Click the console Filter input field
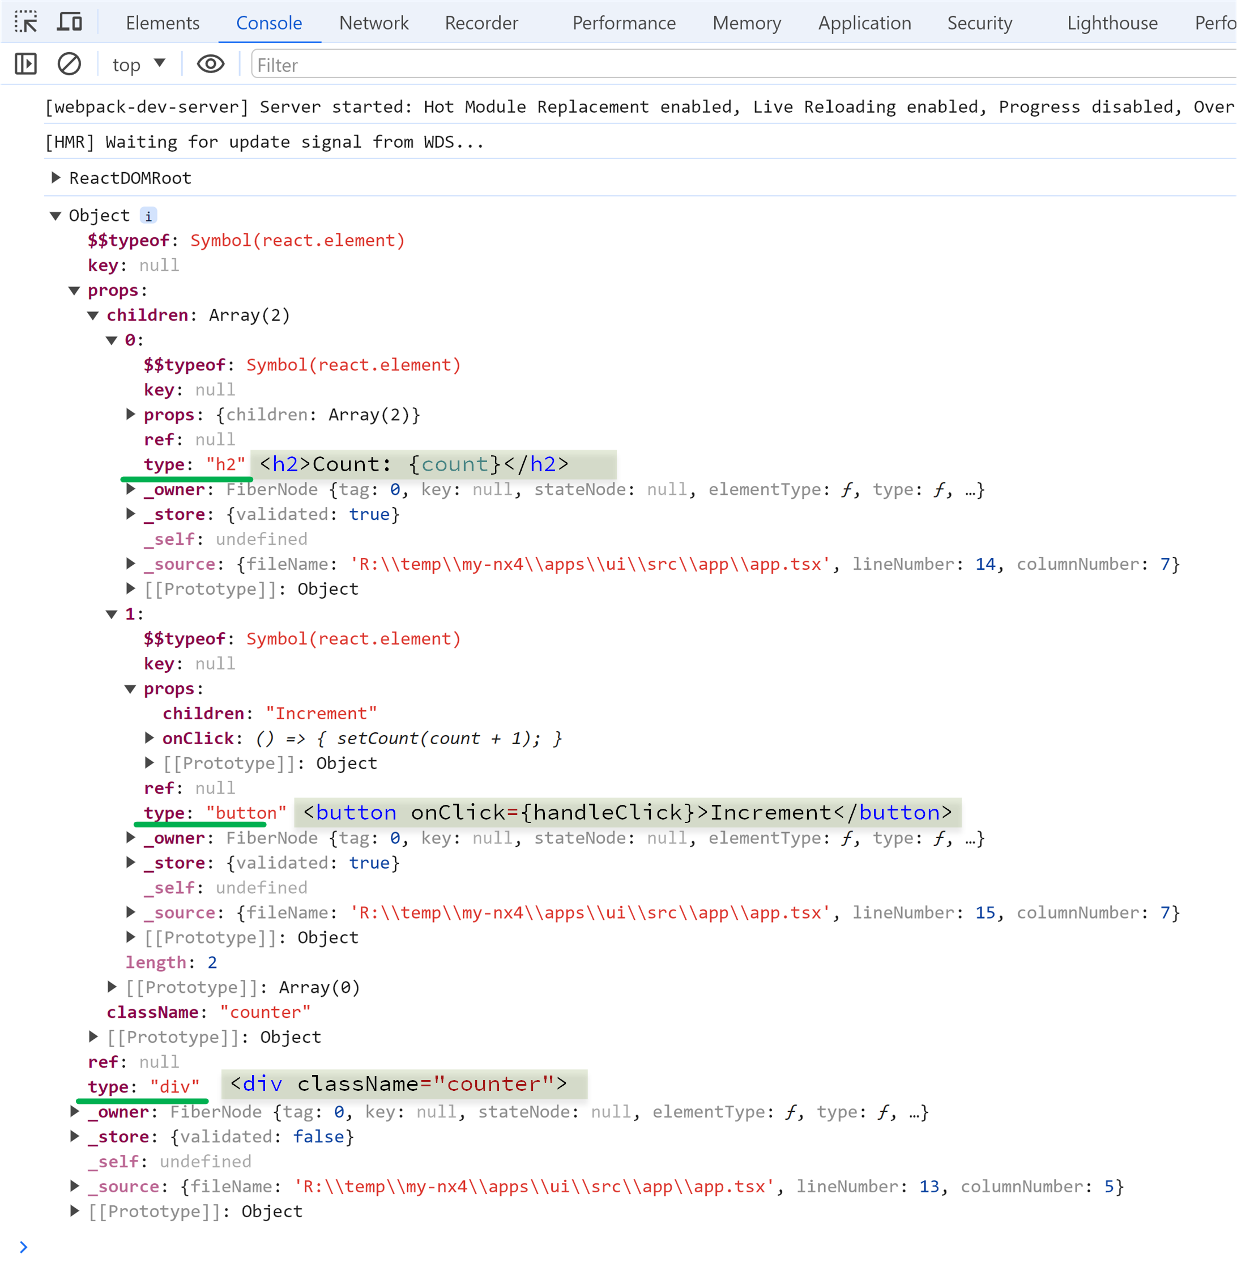Screen dimensions: 1237x1280 743,65
